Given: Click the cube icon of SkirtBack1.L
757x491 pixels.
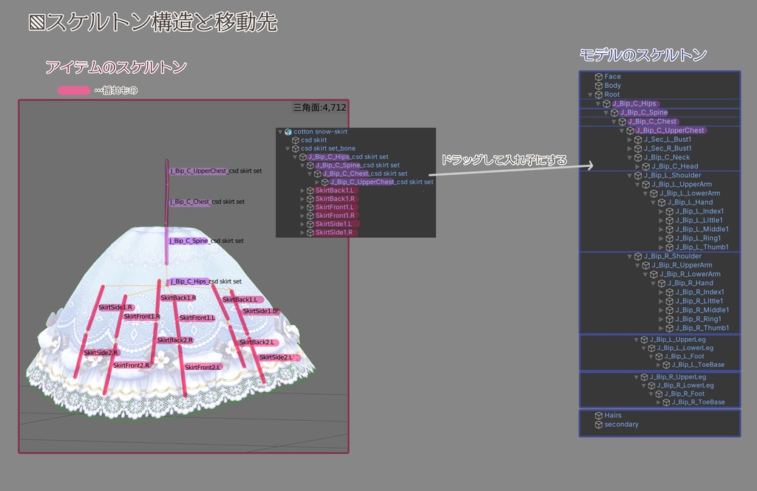Looking at the screenshot, I should pyautogui.click(x=310, y=190).
